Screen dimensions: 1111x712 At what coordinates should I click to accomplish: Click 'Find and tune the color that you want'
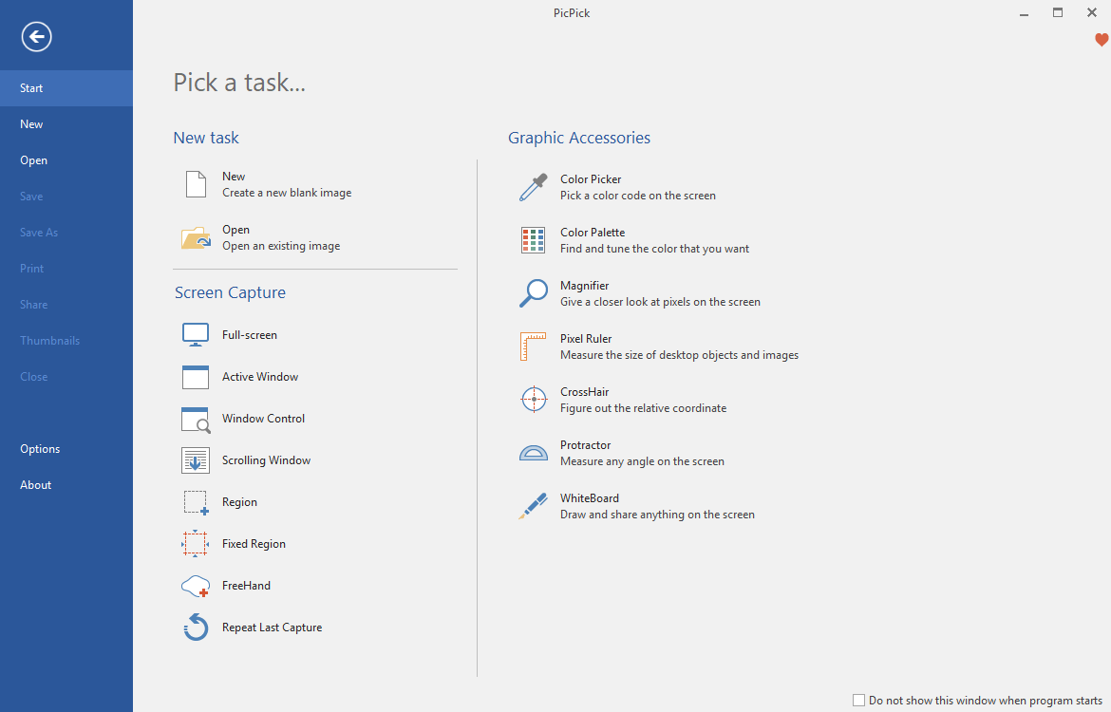(x=654, y=249)
